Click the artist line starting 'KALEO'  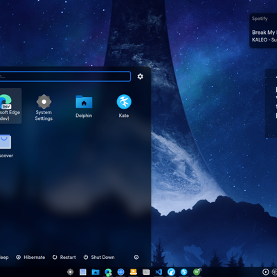(265, 39)
